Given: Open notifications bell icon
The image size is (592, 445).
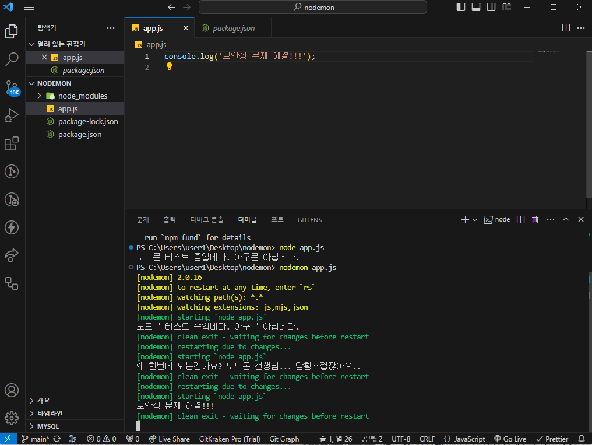Looking at the screenshot, I should pos(582,439).
